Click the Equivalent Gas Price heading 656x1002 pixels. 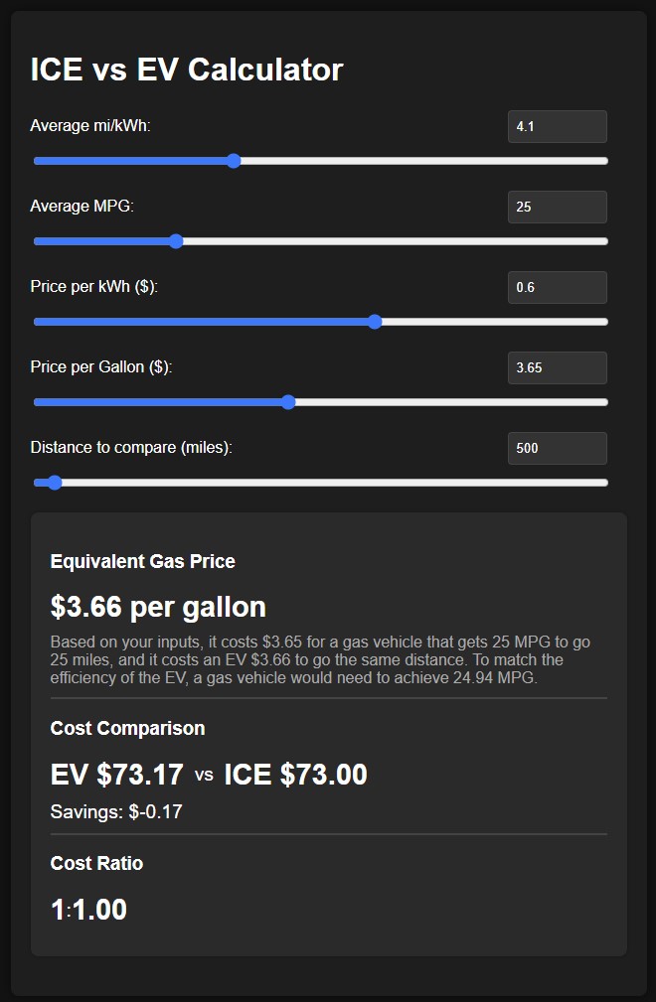click(143, 561)
